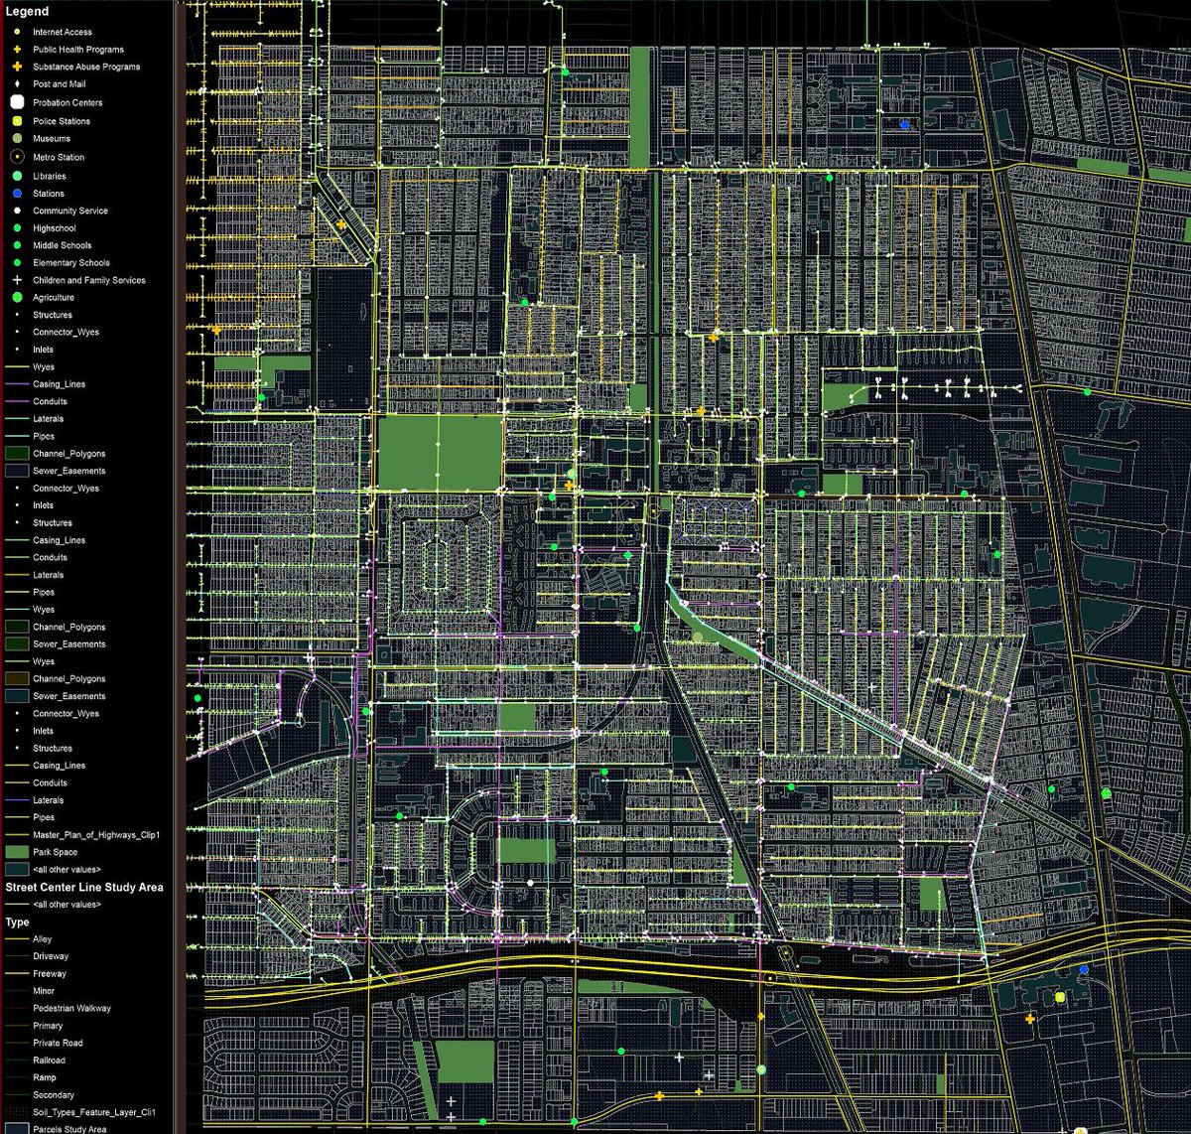Select the Parcels Study Area swatch
1191x1134 pixels.
17,1128
